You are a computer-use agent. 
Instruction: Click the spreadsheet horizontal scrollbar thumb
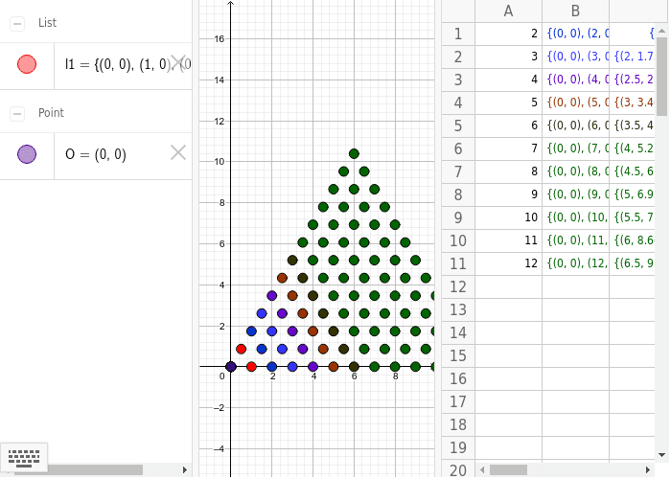pyautogui.click(x=508, y=470)
